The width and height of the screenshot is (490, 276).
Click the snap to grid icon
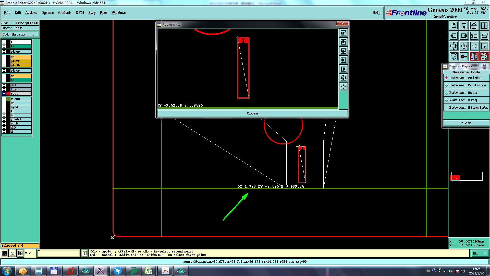[20, 253]
